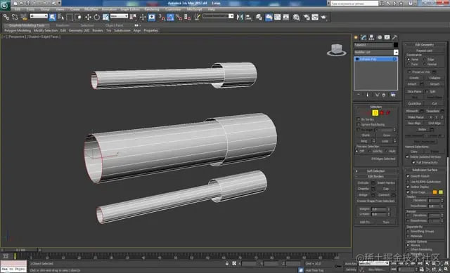Switch to Graphite Modeling Tools tab
Screen dimensions: 450x273
click(27, 25)
